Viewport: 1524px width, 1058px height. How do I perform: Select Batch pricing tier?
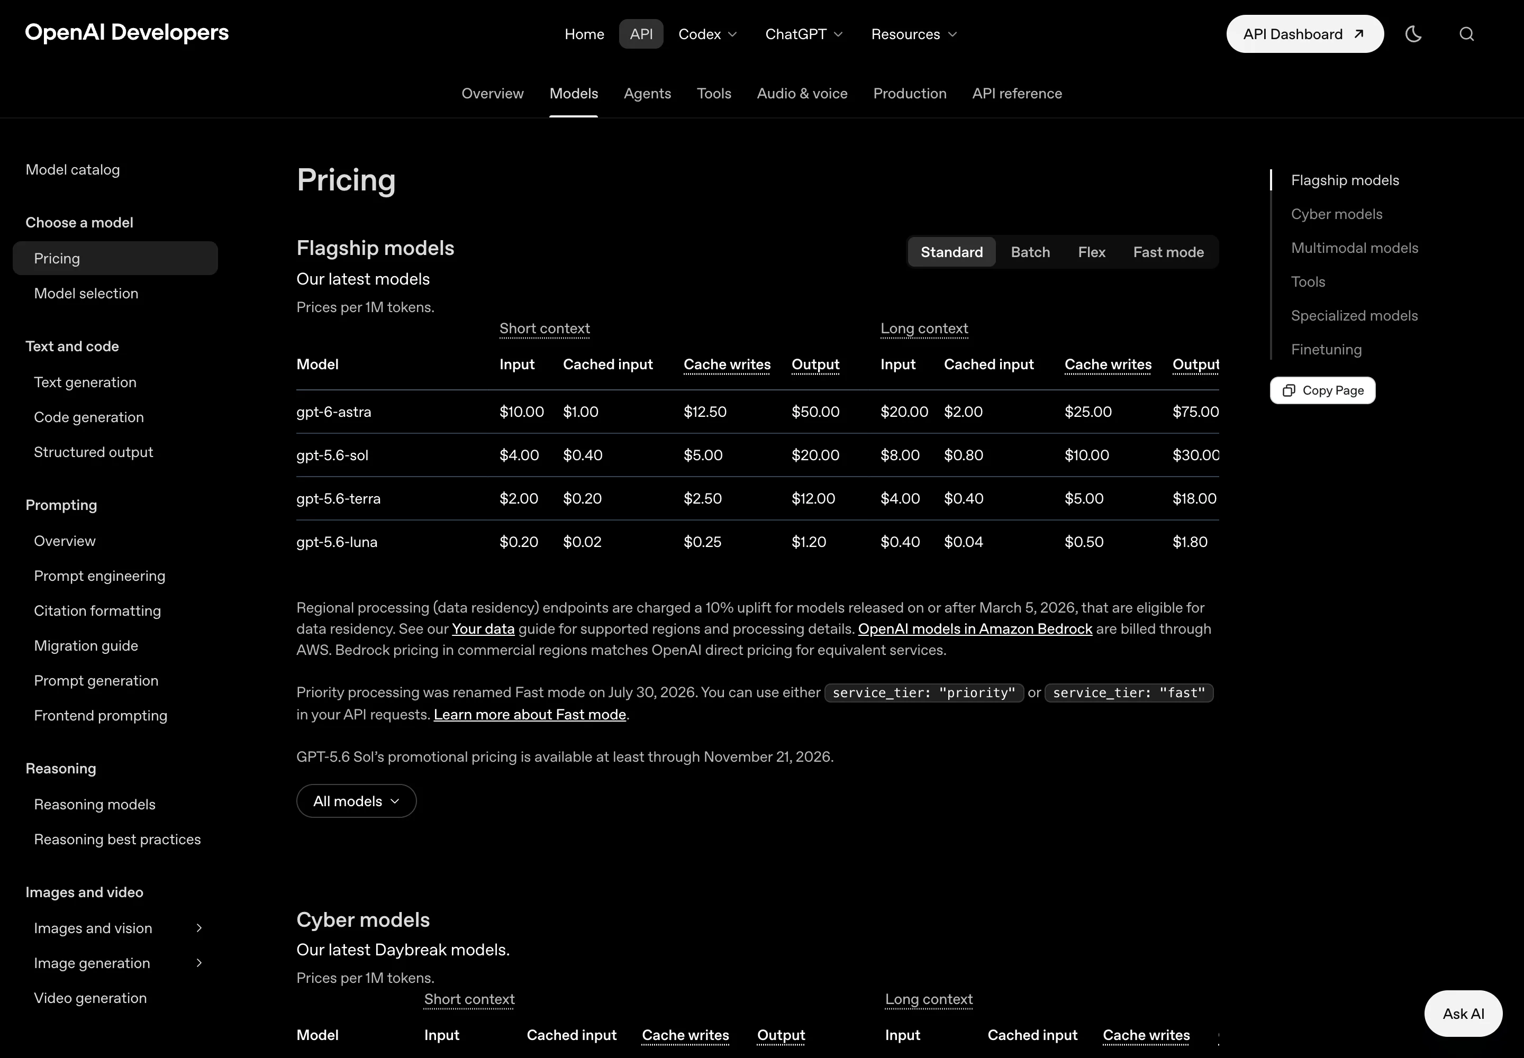[x=1030, y=252]
